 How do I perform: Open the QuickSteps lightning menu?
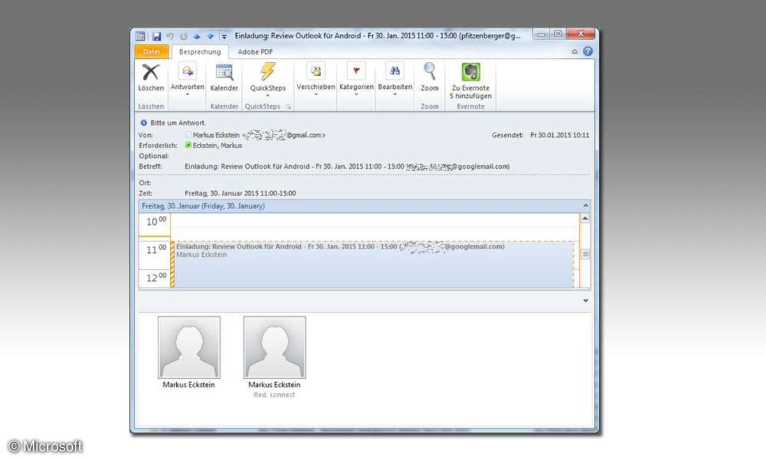(x=267, y=79)
